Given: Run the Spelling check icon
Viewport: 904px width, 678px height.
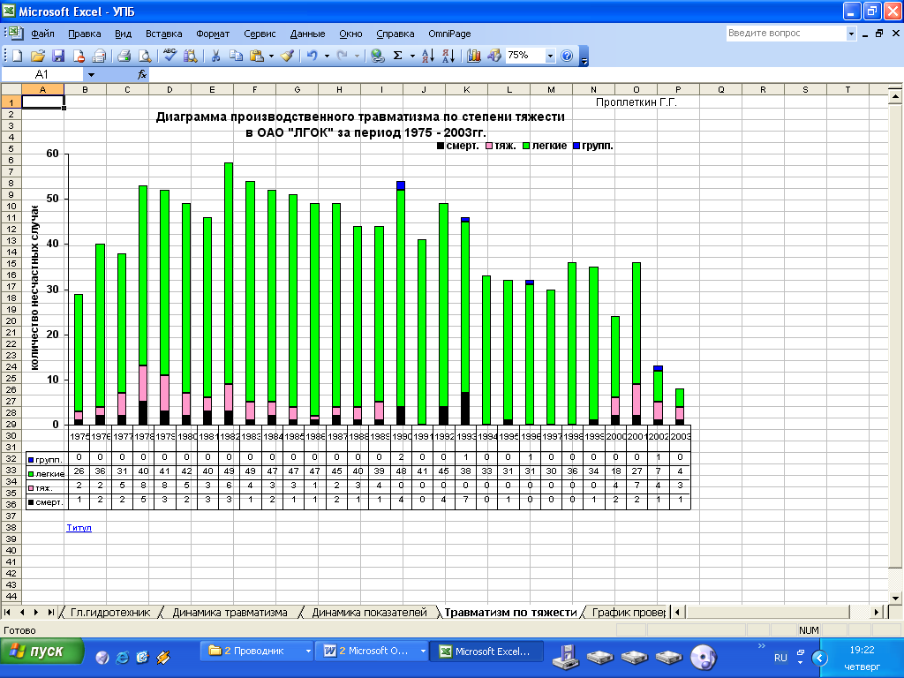Looking at the screenshot, I should tap(170, 56).
